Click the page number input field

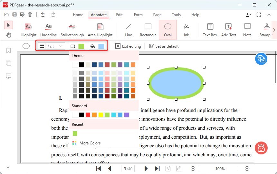click(128, 169)
